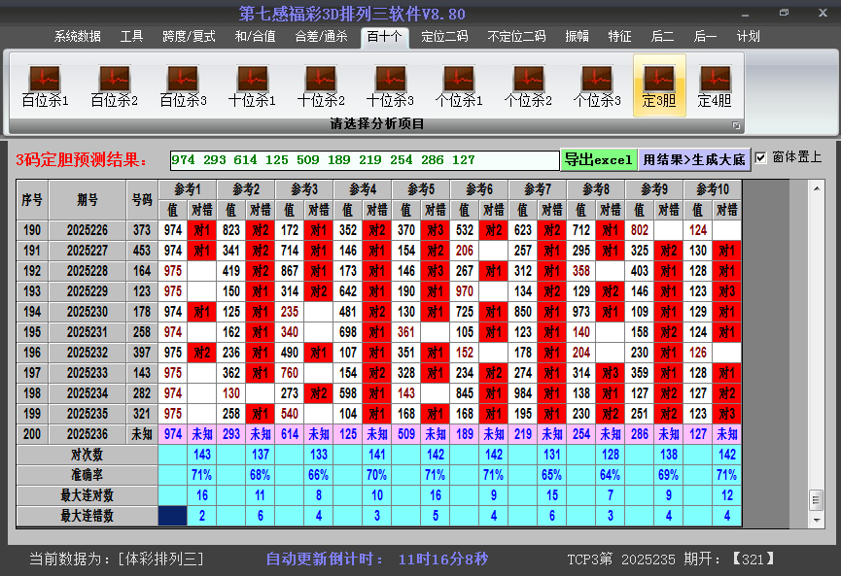841x576 pixels.
Task: Click the 个位杀1 analysis icon
Action: click(x=459, y=85)
